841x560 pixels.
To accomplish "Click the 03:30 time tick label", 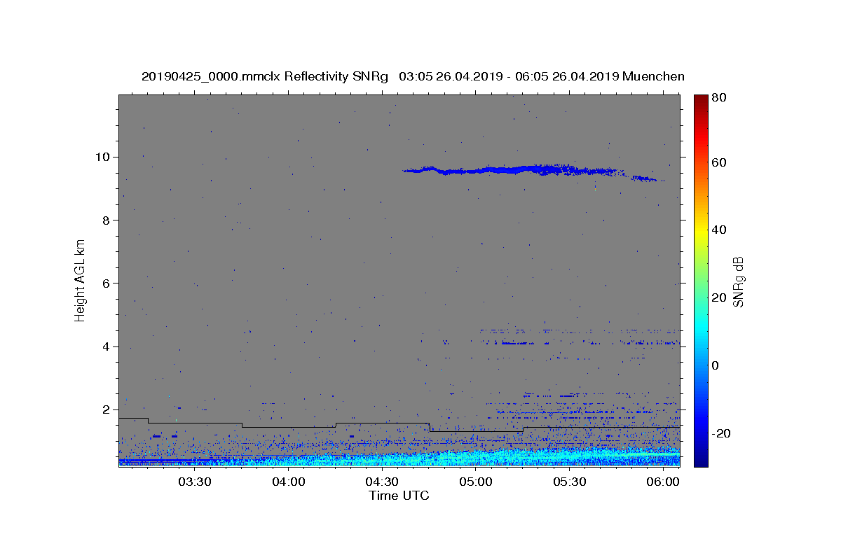I will coord(195,482).
